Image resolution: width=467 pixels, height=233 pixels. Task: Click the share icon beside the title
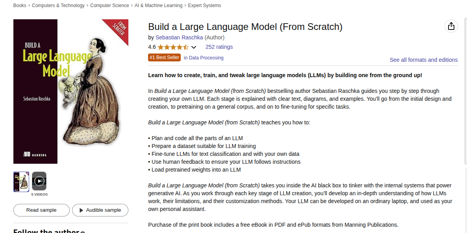click(x=451, y=26)
